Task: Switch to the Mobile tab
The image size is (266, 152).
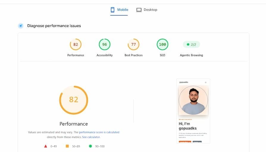Action: tap(119, 10)
